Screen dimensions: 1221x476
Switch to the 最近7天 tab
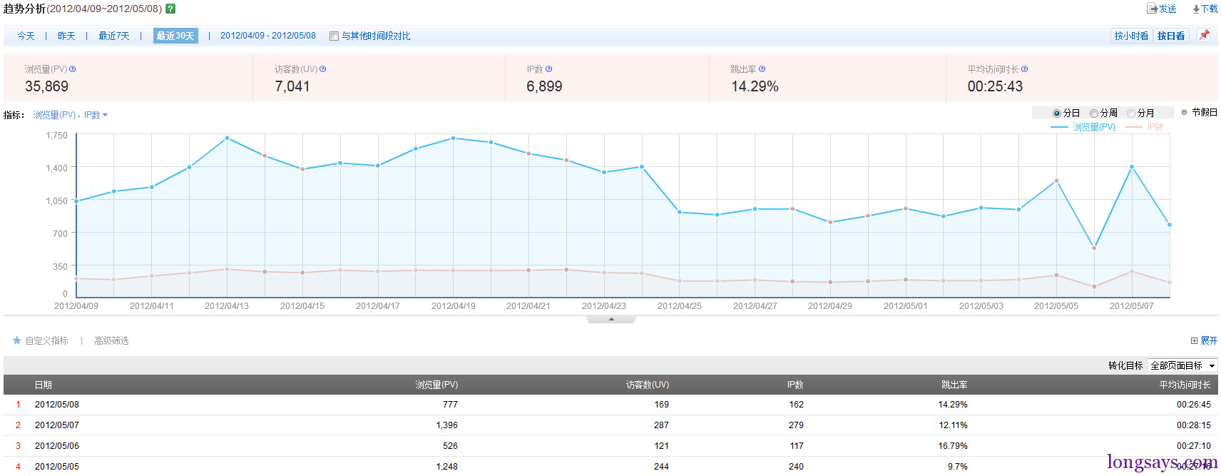click(x=114, y=36)
